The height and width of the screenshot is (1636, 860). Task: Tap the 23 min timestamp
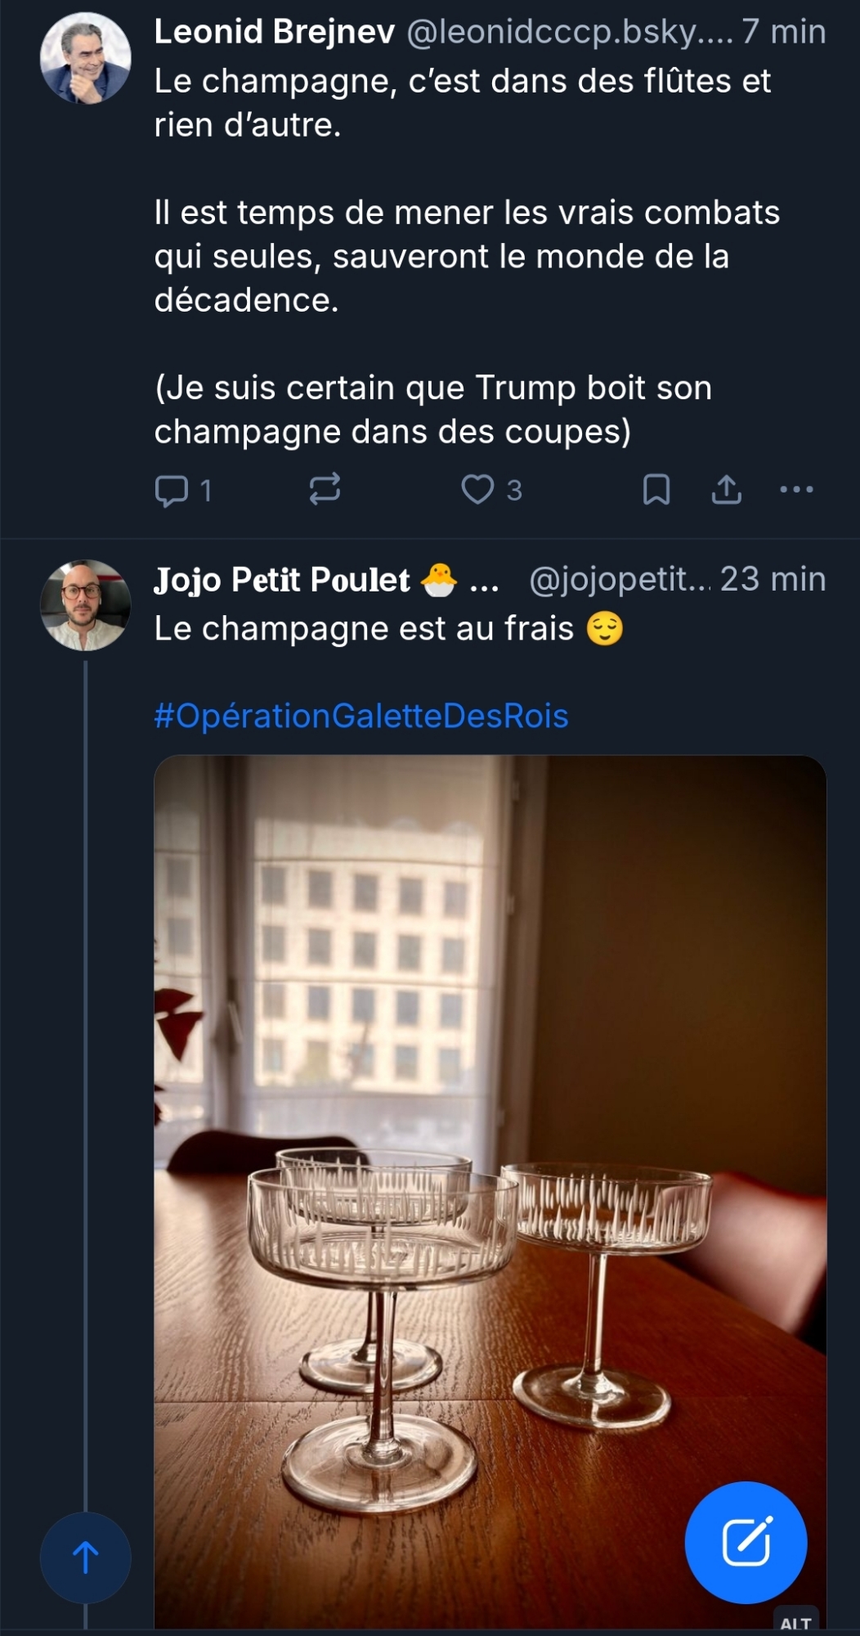click(x=773, y=580)
